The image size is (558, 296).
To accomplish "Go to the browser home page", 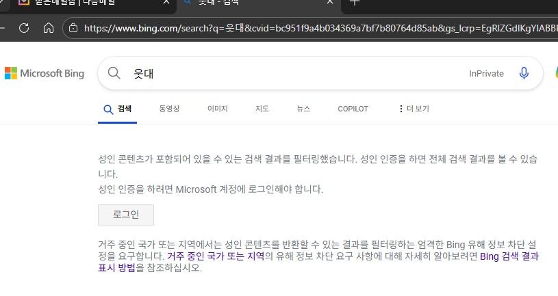I will tap(48, 28).
